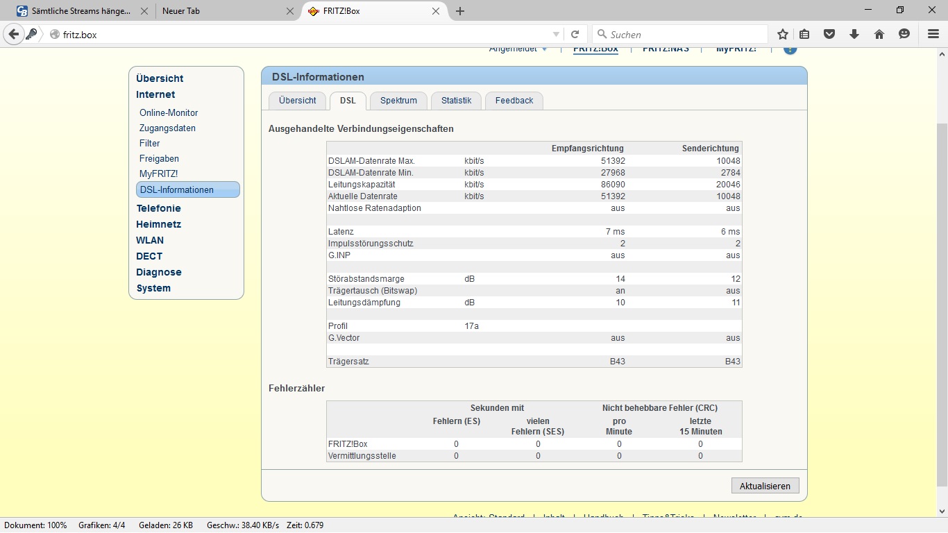Viewport: 948px width, 533px height.
Task: Close the Neuer Tab tab
Action: [x=289, y=11]
